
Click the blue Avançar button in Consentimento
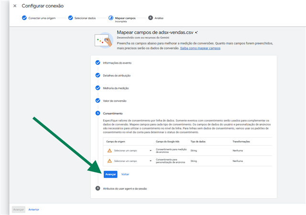[x=110, y=174]
